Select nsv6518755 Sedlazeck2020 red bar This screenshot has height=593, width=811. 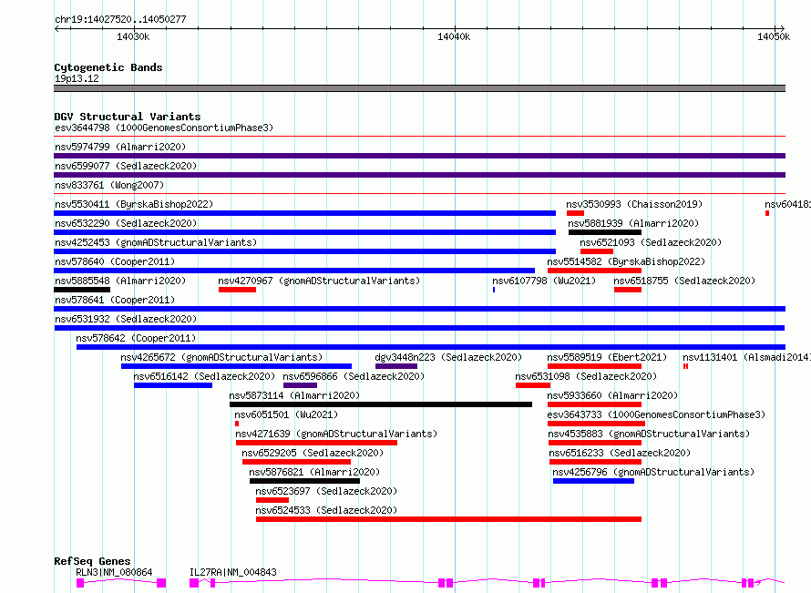click(628, 290)
